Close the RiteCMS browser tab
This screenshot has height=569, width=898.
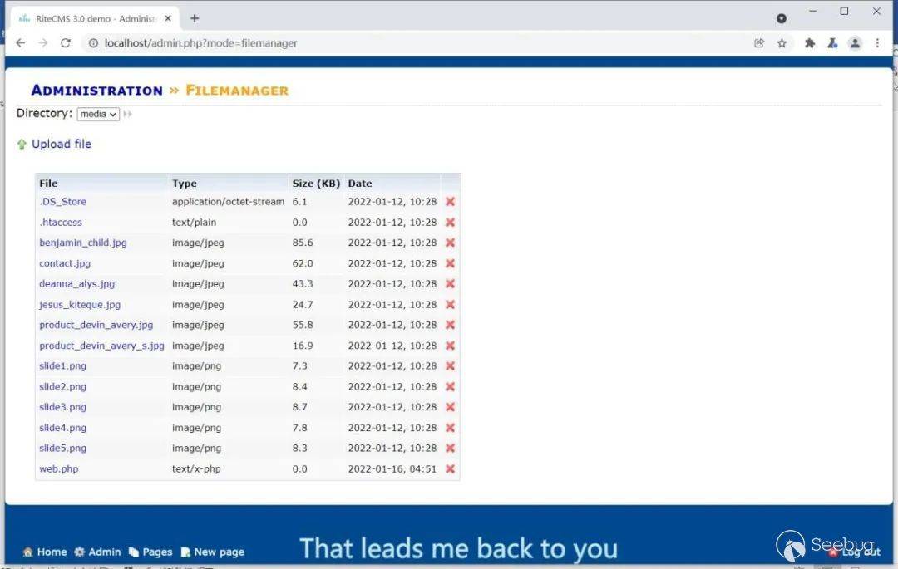(x=168, y=18)
